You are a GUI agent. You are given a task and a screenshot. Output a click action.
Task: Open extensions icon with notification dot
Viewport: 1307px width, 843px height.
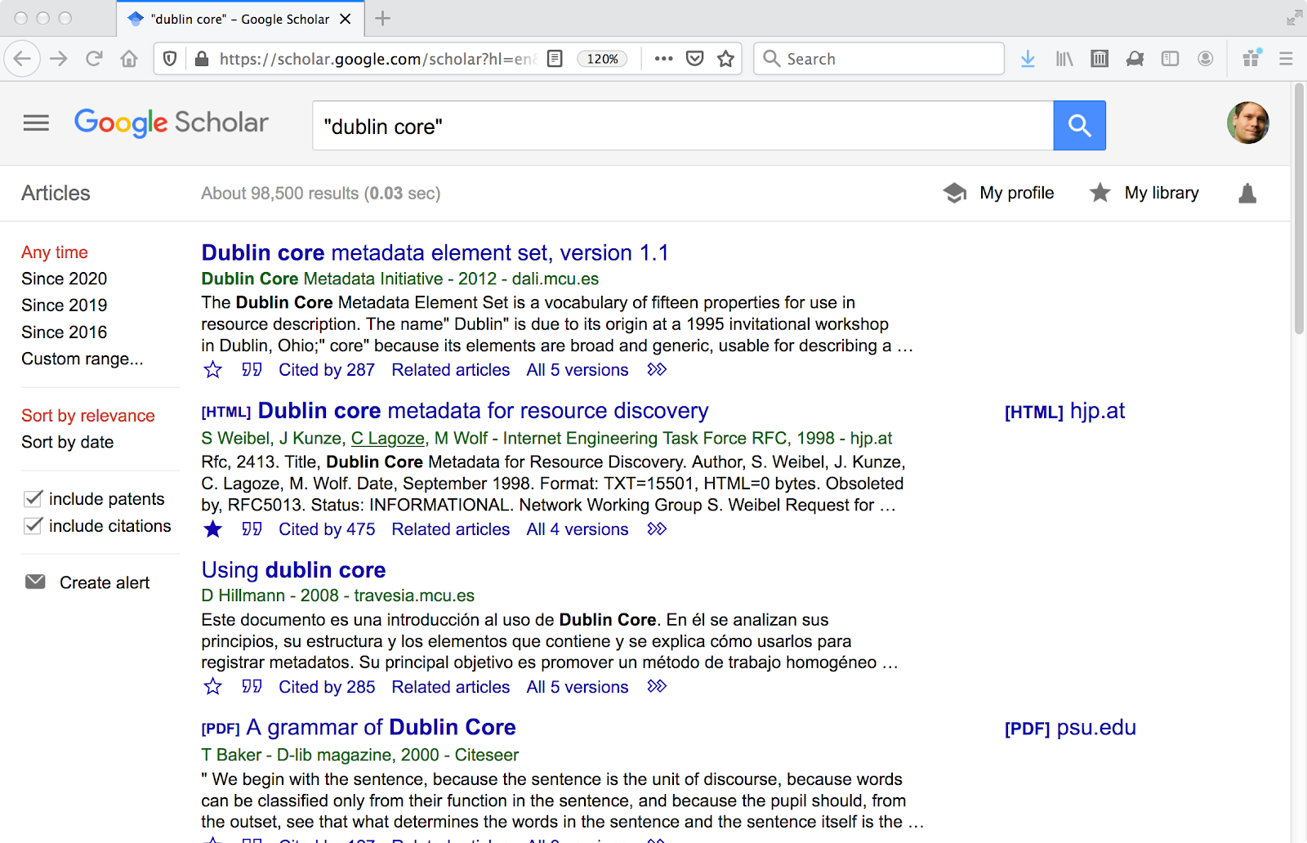(x=1251, y=58)
